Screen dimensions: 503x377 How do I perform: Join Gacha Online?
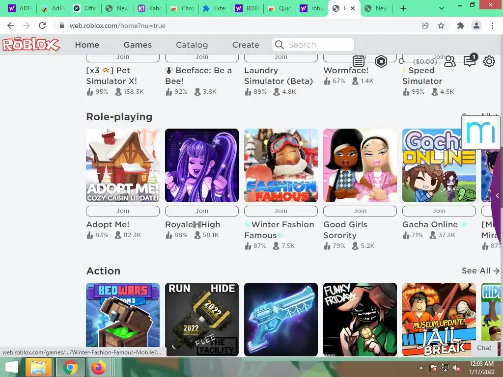coord(439,211)
